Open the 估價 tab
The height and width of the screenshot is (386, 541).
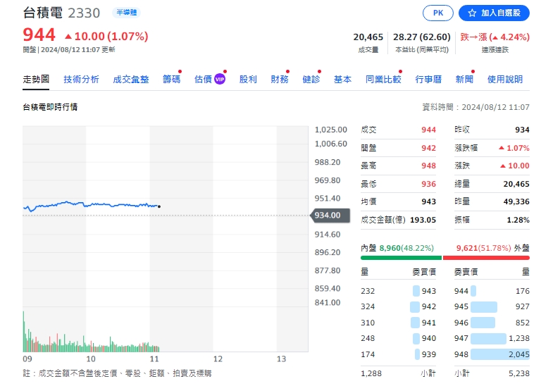pyautogui.click(x=203, y=80)
